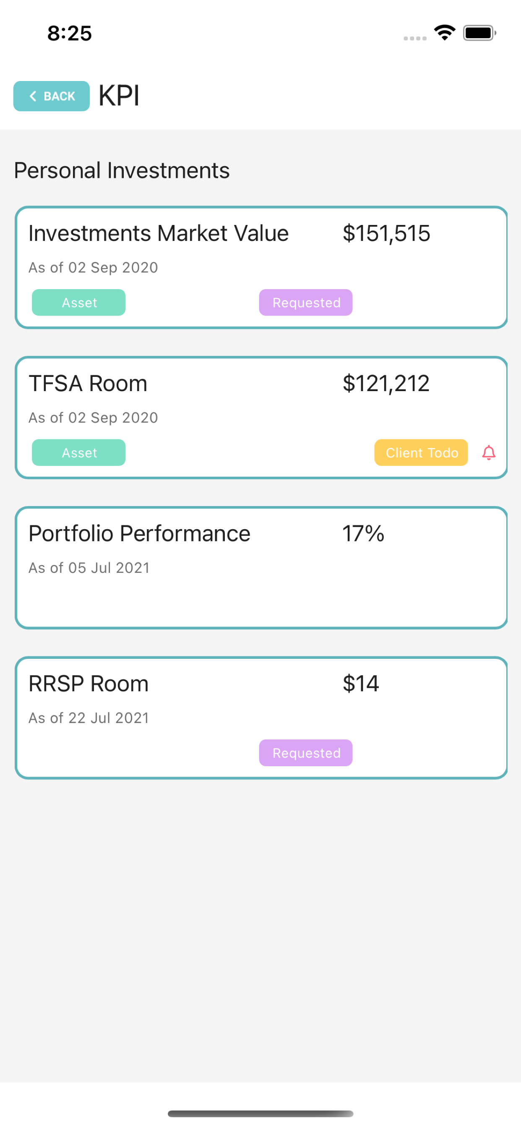Tap Asset tag on Investments Market Value

tap(79, 302)
